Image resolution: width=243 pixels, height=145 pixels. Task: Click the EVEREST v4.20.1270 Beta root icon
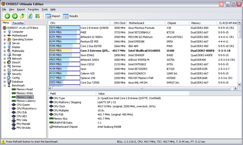[5, 28]
